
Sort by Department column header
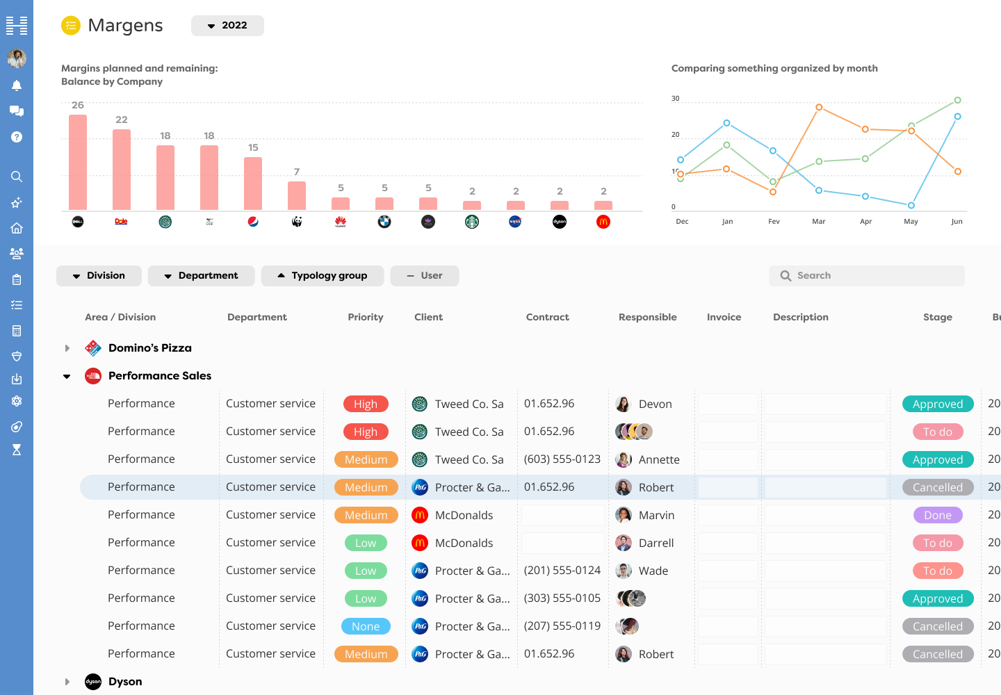coord(257,317)
